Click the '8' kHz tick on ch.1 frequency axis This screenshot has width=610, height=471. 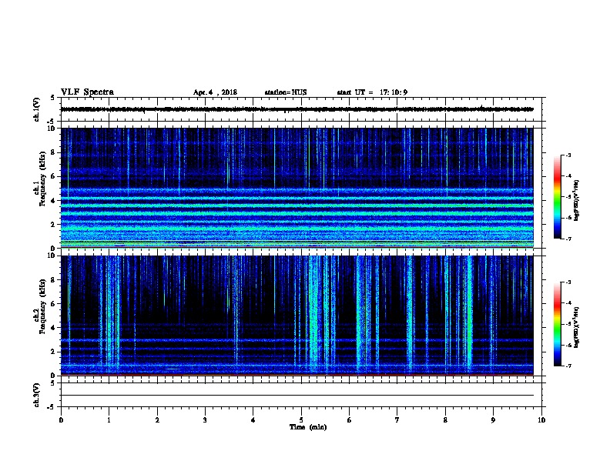pyautogui.click(x=52, y=152)
